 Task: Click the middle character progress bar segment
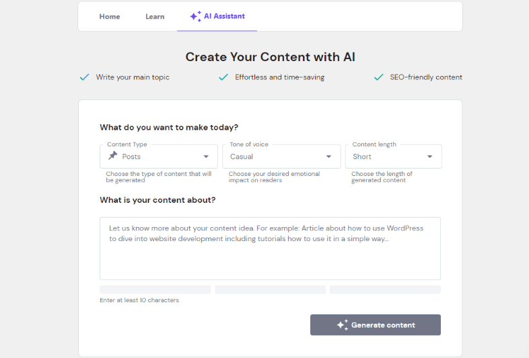[270, 289]
